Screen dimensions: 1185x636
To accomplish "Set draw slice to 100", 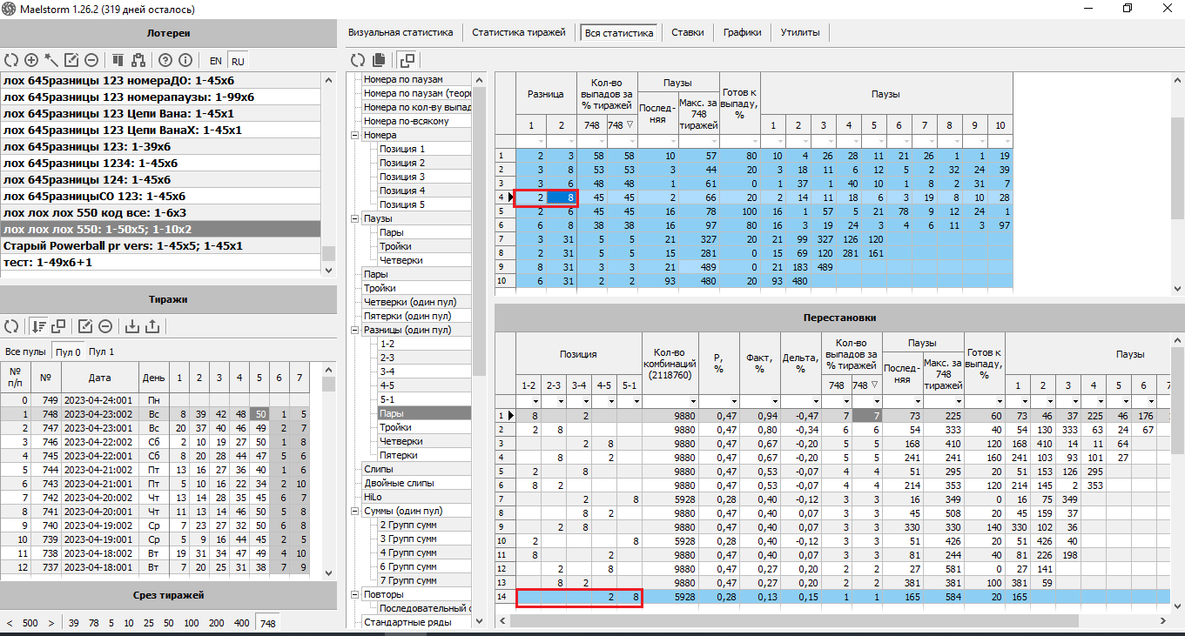I will 192,623.
